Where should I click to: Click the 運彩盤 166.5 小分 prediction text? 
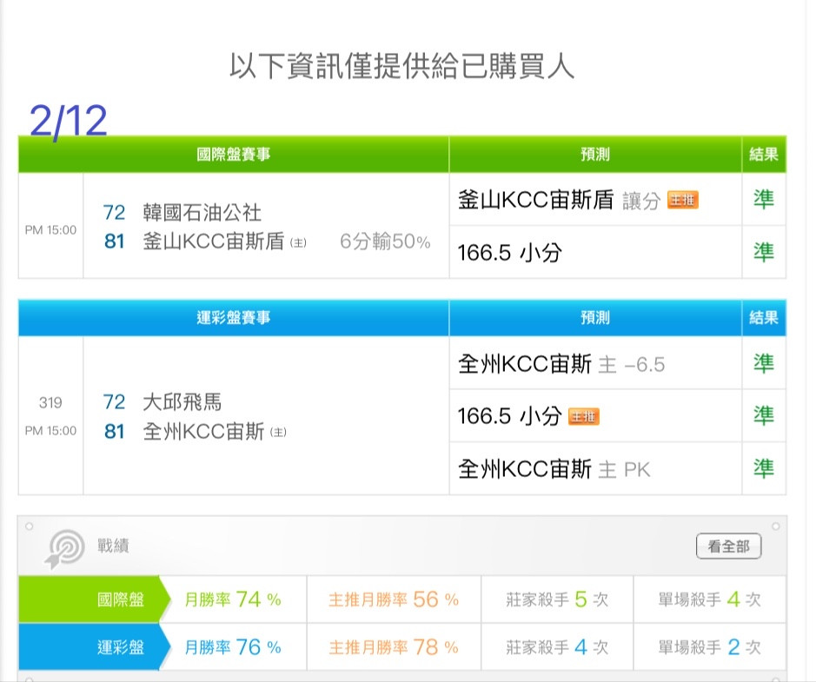pos(510,416)
